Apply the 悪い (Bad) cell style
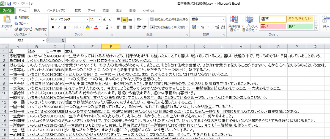Viewport: 330px width, 139px height. (x=273, y=26)
